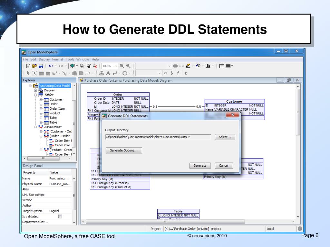This screenshot has width=330, height=247.
Task: Click the Paste clipboard icon
Action: (x=89, y=66)
